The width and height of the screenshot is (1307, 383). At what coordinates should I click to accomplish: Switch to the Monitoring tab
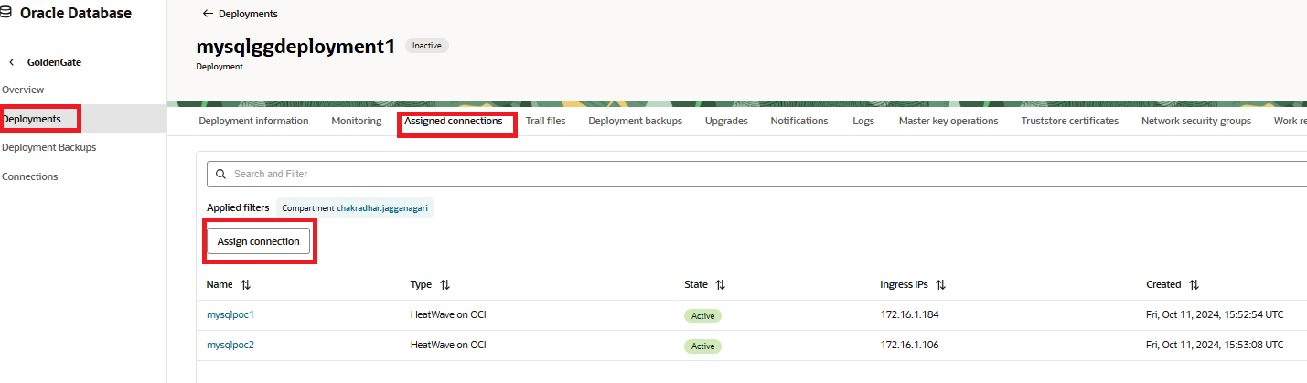click(x=356, y=121)
